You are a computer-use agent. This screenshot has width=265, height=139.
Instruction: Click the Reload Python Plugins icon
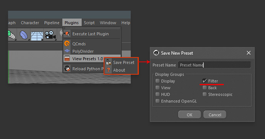pos(67,69)
